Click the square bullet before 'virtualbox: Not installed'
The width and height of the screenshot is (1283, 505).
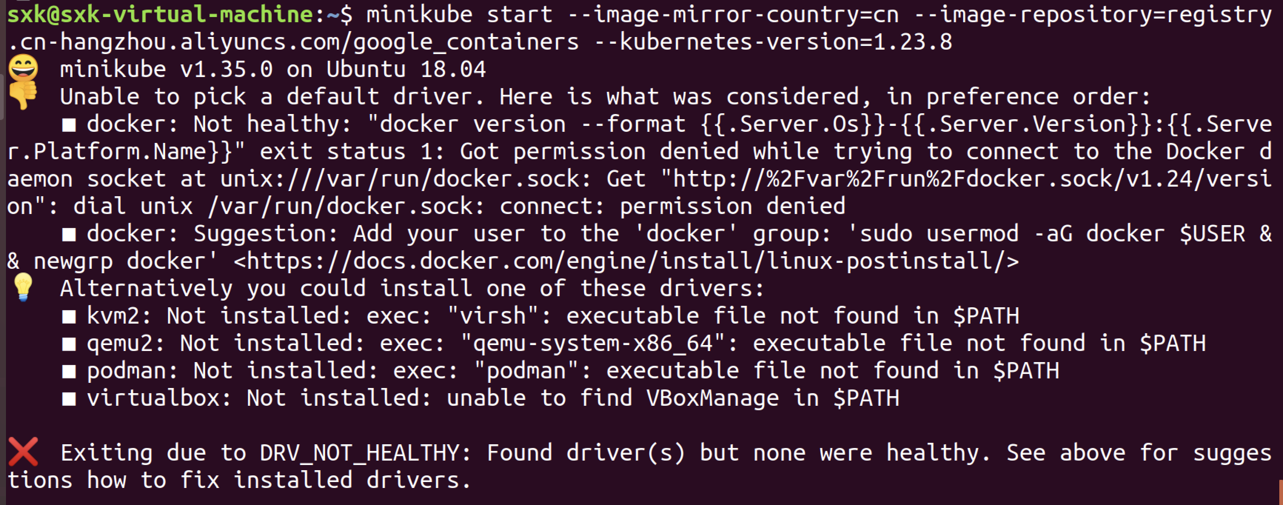point(69,398)
